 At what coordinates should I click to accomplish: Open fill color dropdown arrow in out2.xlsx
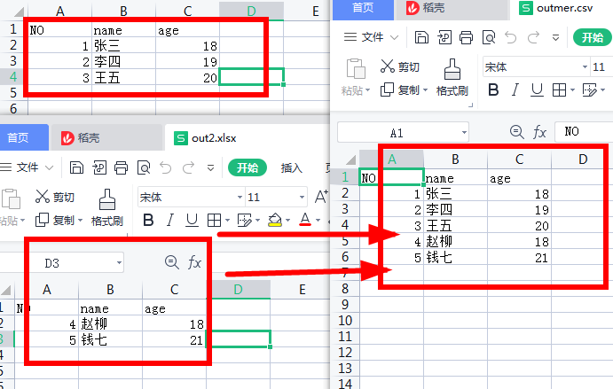pos(287,221)
